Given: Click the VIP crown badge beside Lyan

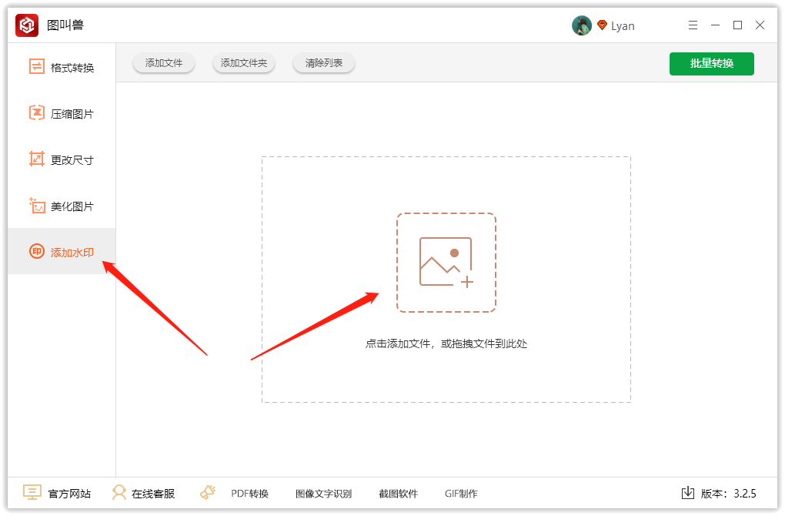Looking at the screenshot, I should pos(601,25).
